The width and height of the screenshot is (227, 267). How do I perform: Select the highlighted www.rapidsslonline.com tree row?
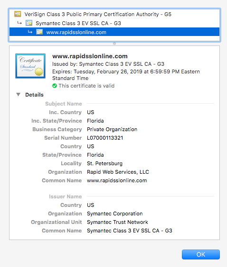(114, 32)
